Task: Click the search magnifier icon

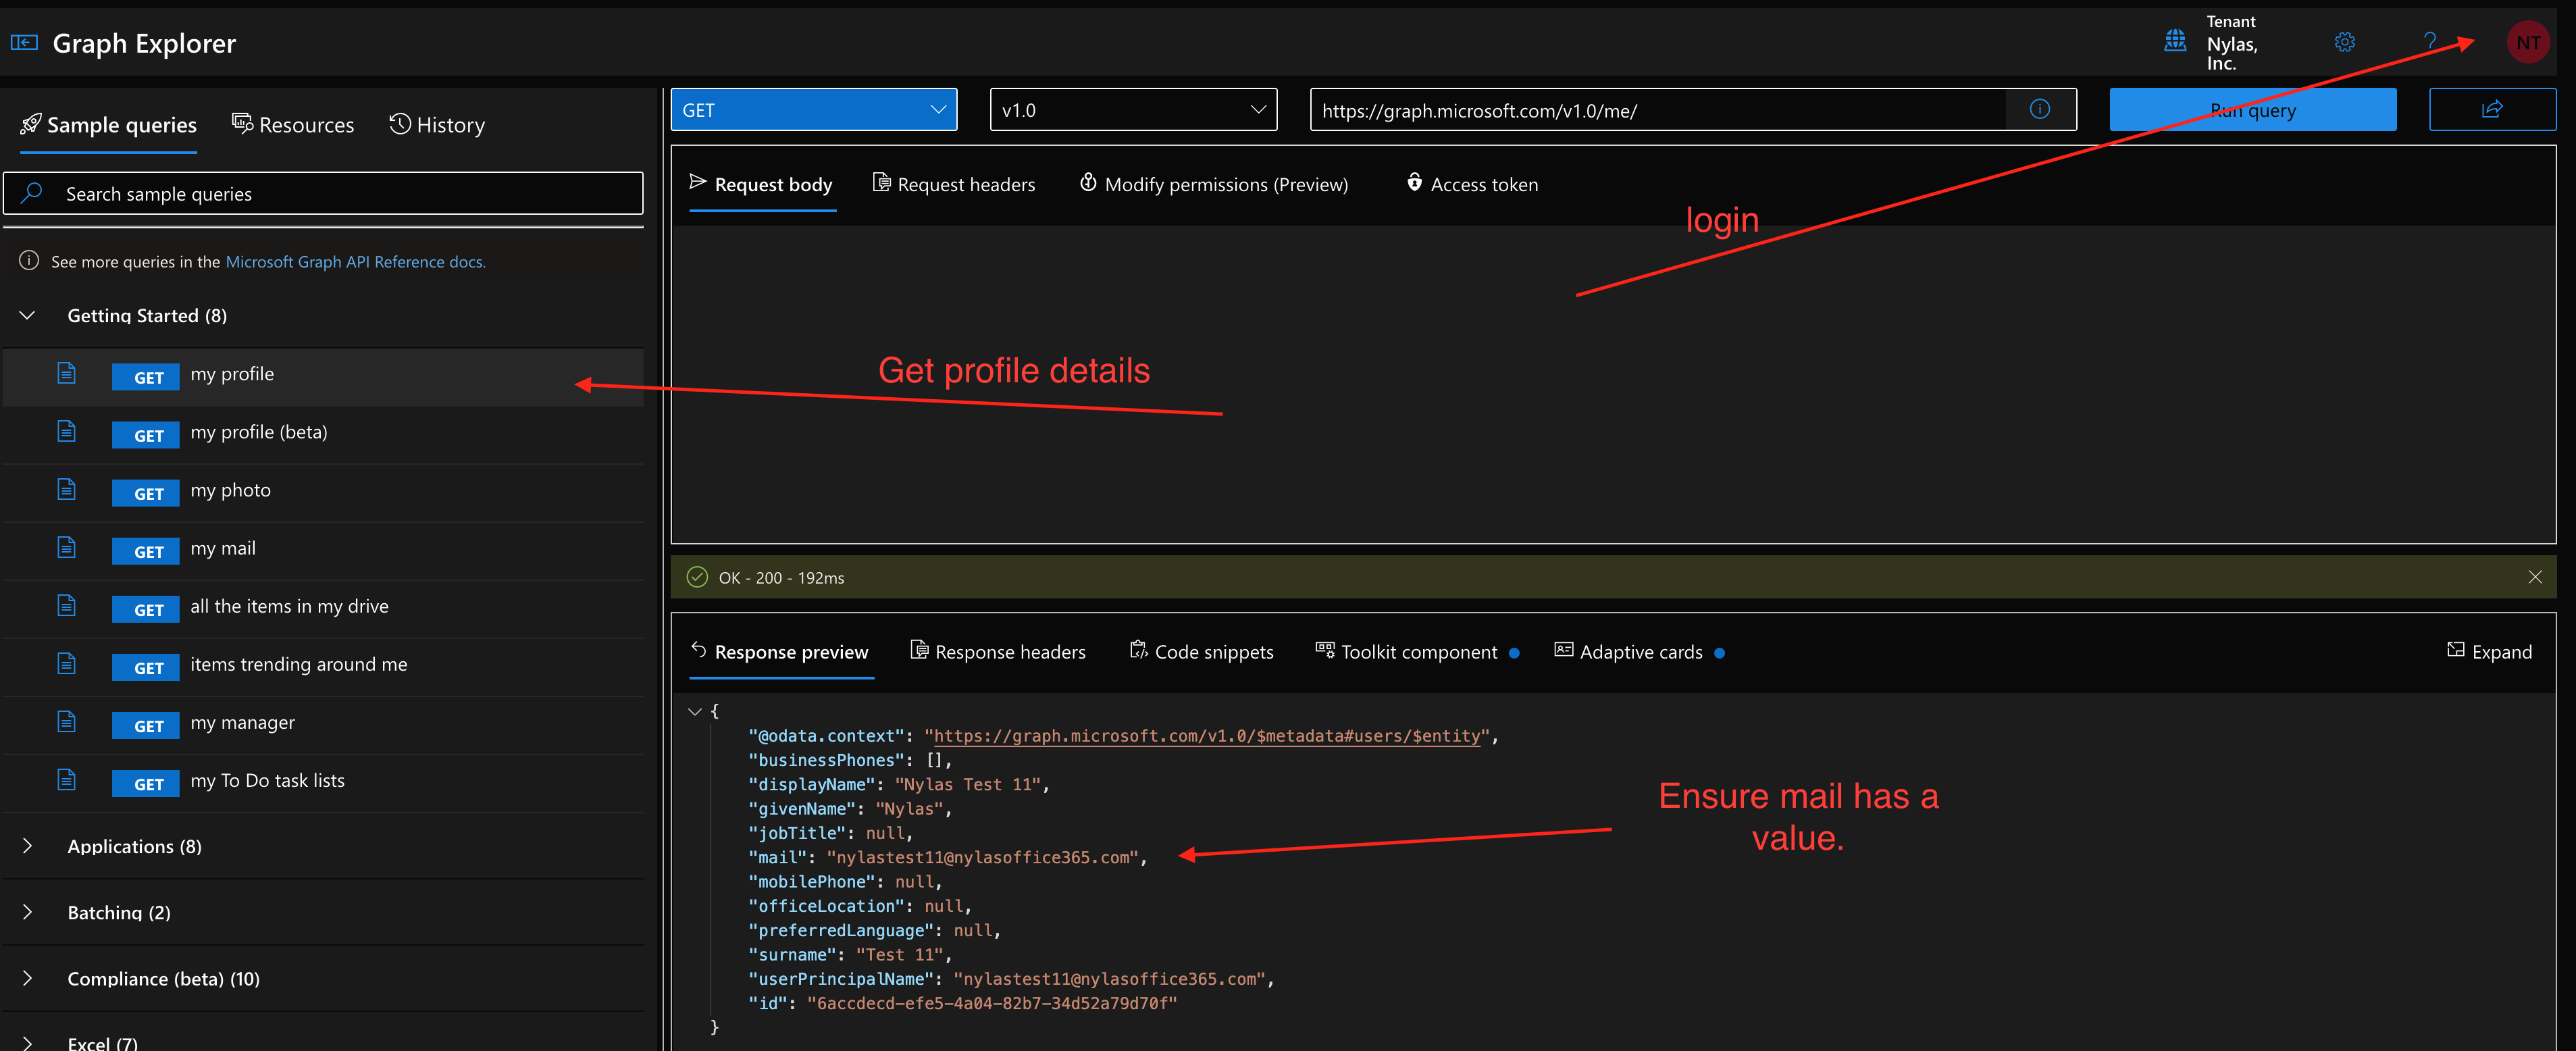Action: [32, 192]
